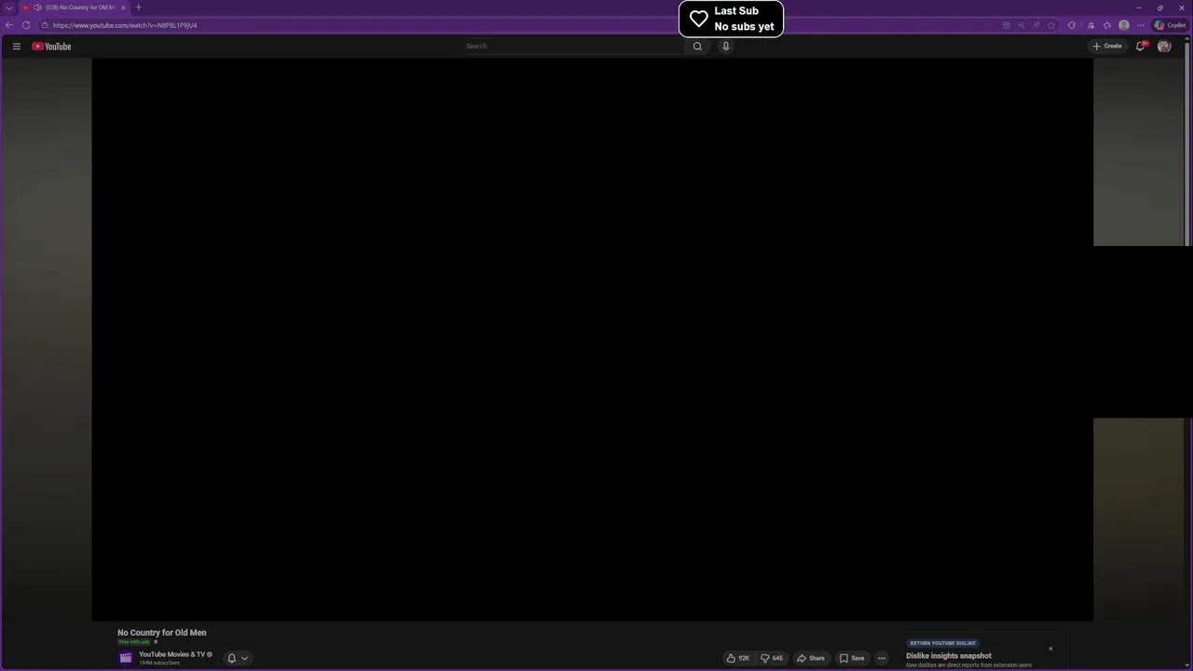Open YouTube account avatar menu
1193x671 pixels.
pyautogui.click(x=1164, y=46)
